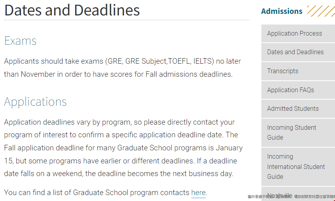Follow the underlined "here" program contacts link

click(x=198, y=193)
